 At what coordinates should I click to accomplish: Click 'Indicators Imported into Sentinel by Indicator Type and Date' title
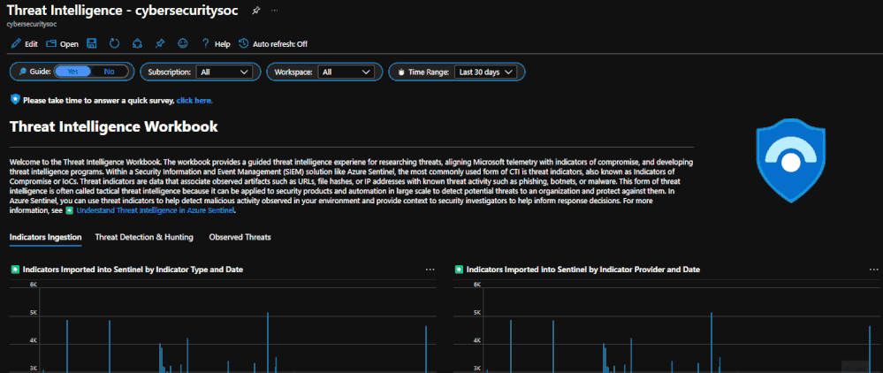(x=133, y=270)
